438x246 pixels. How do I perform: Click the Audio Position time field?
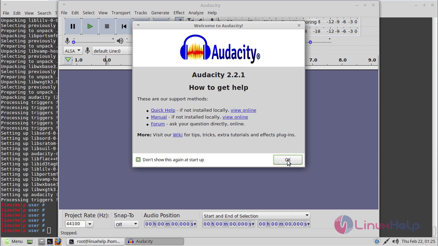point(170,224)
